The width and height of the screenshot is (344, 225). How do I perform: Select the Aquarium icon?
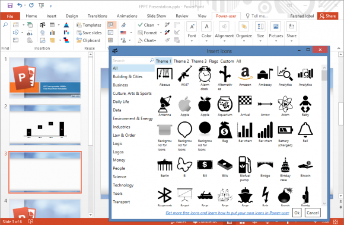pos(225,104)
